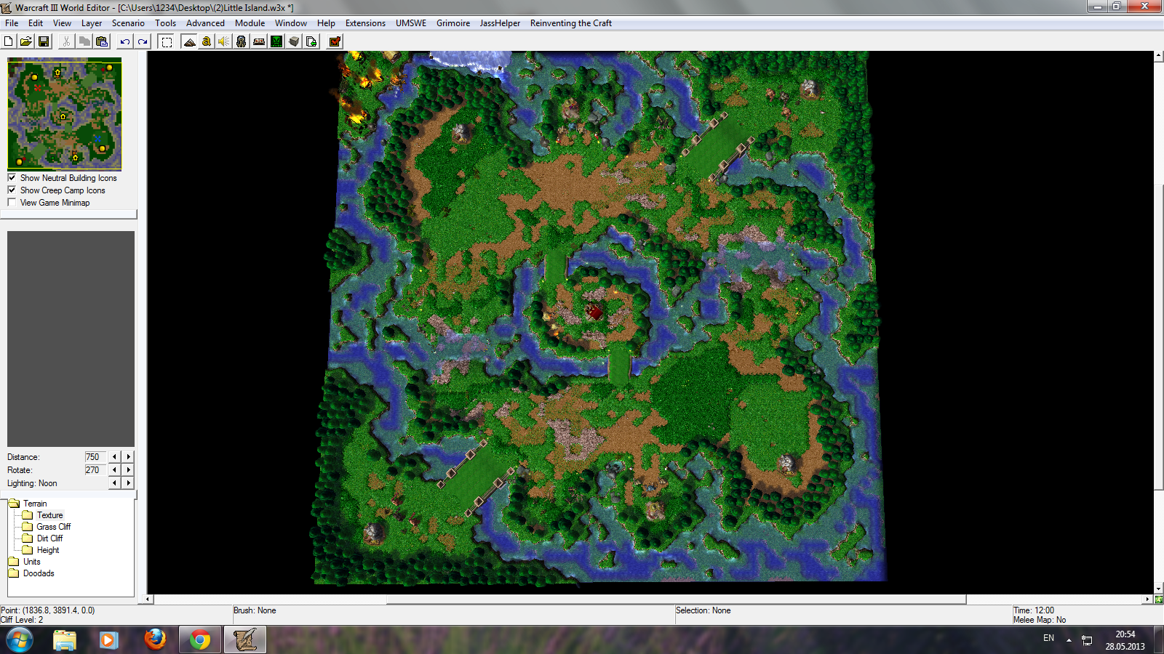Click the Distance input field
This screenshot has height=654, width=1164.
click(95, 456)
